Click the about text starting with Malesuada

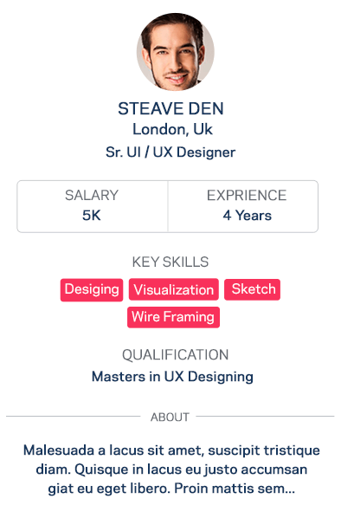click(171, 469)
